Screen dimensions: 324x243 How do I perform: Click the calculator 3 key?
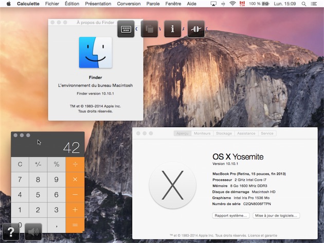point(57,210)
